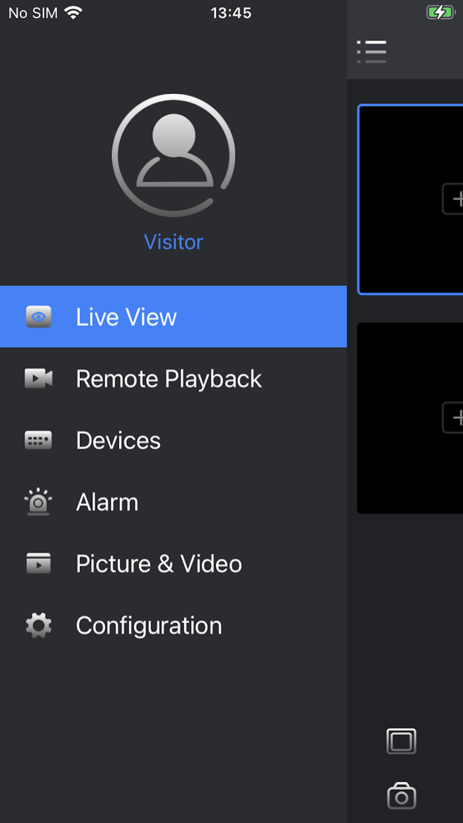Open the Remote Playback menu entry
This screenshot has height=823, width=463.
point(169,378)
